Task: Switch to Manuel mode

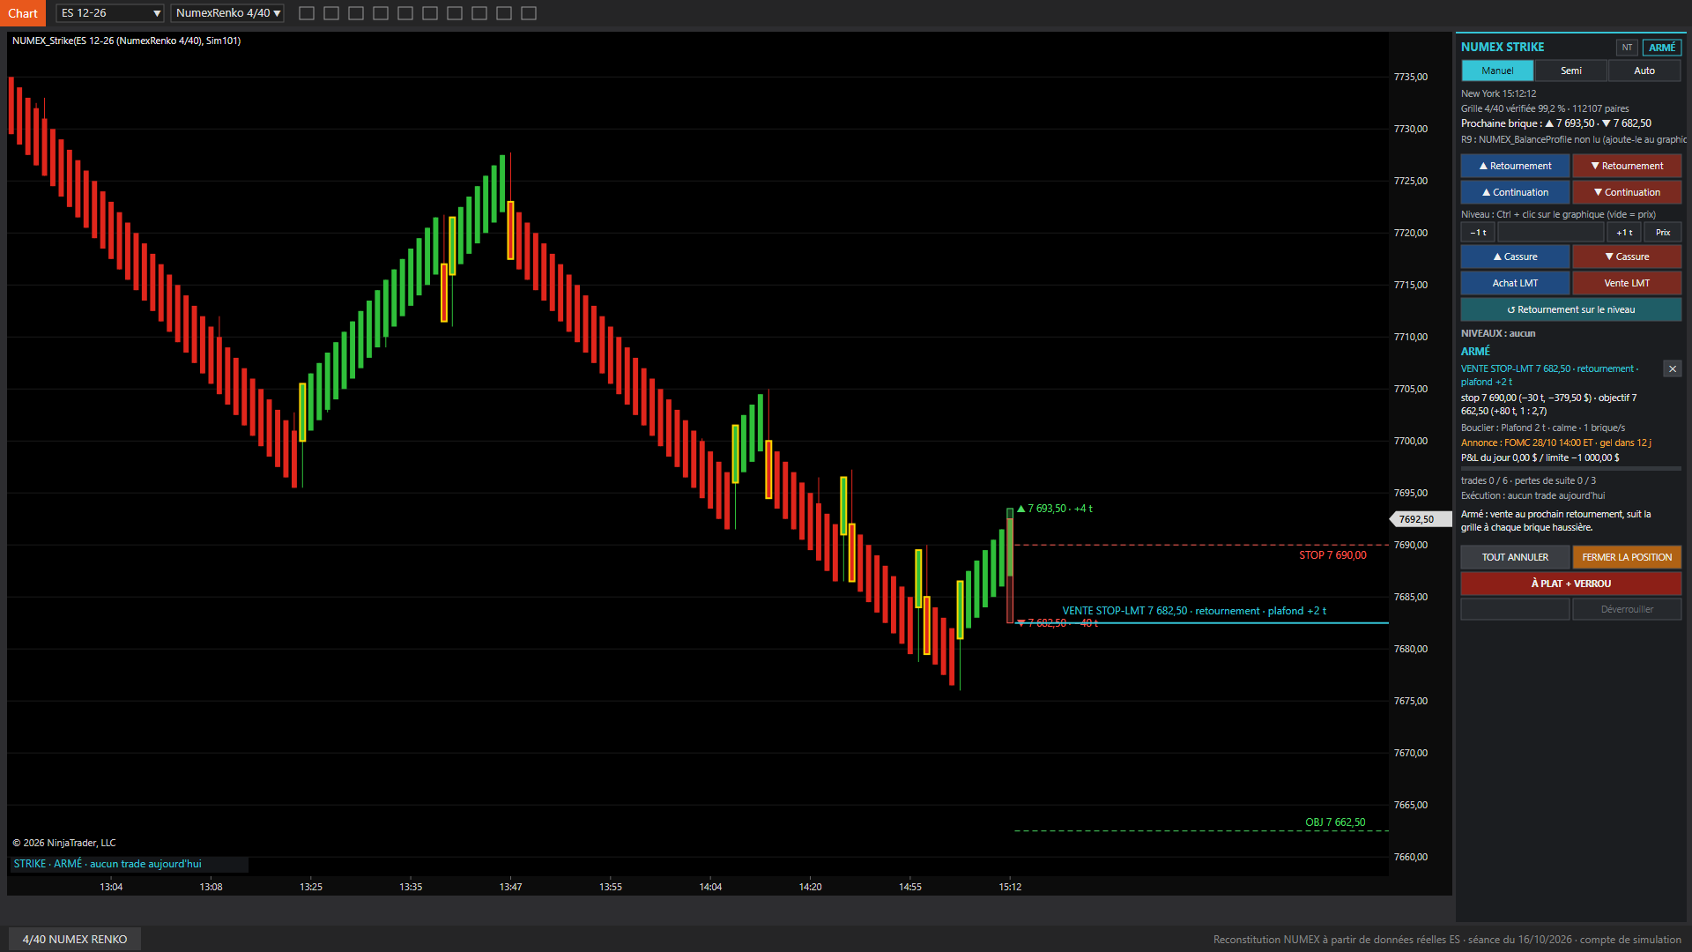Action: (x=1497, y=71)
